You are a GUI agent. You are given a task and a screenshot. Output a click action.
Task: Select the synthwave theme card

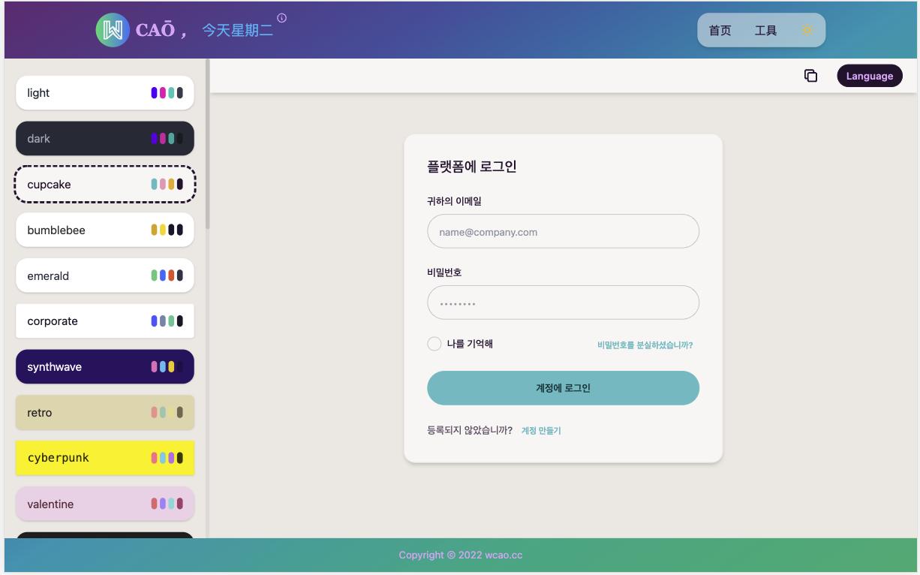(104, 366)
